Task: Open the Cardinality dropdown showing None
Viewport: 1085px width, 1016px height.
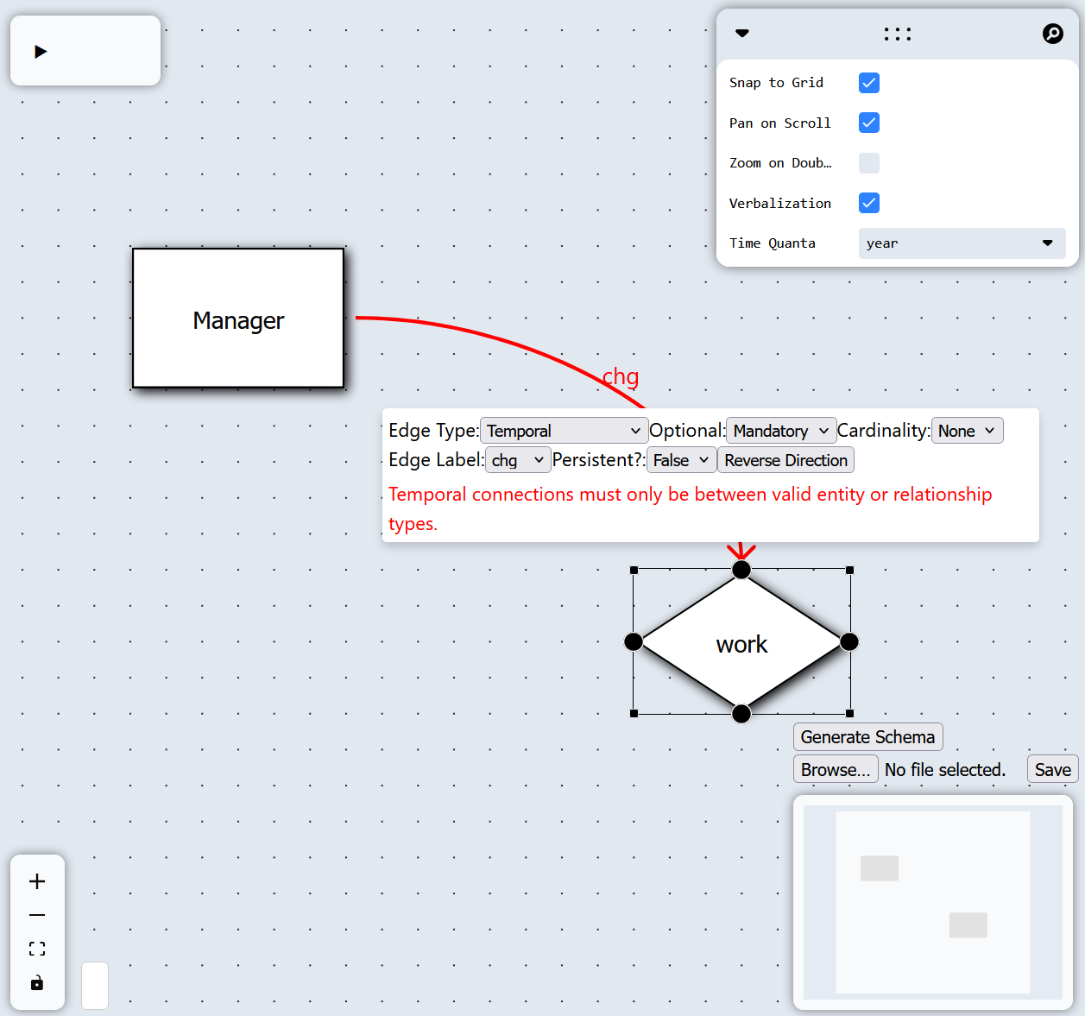Action: [967, 430]
